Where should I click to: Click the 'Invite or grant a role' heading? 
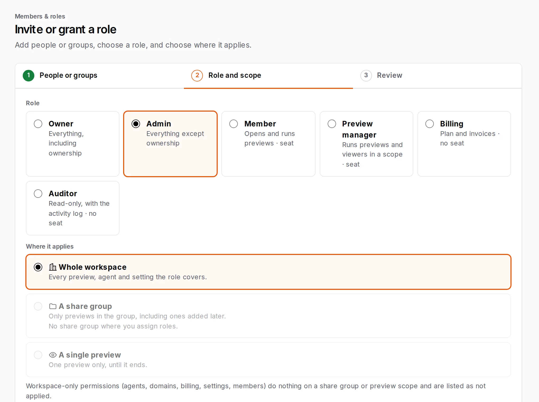click(x=66, y=29)
